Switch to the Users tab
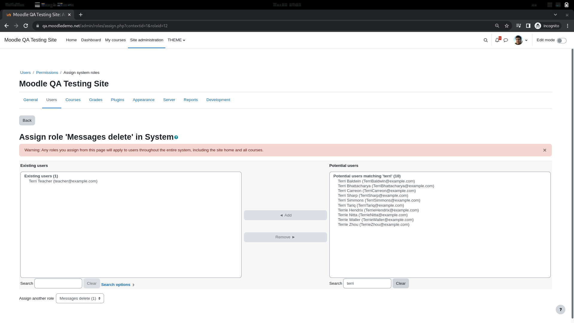The height and width of the screenshot is (323, 574). (51, 100)
